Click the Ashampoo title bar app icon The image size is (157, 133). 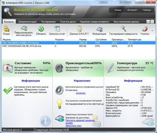[3, 3]
